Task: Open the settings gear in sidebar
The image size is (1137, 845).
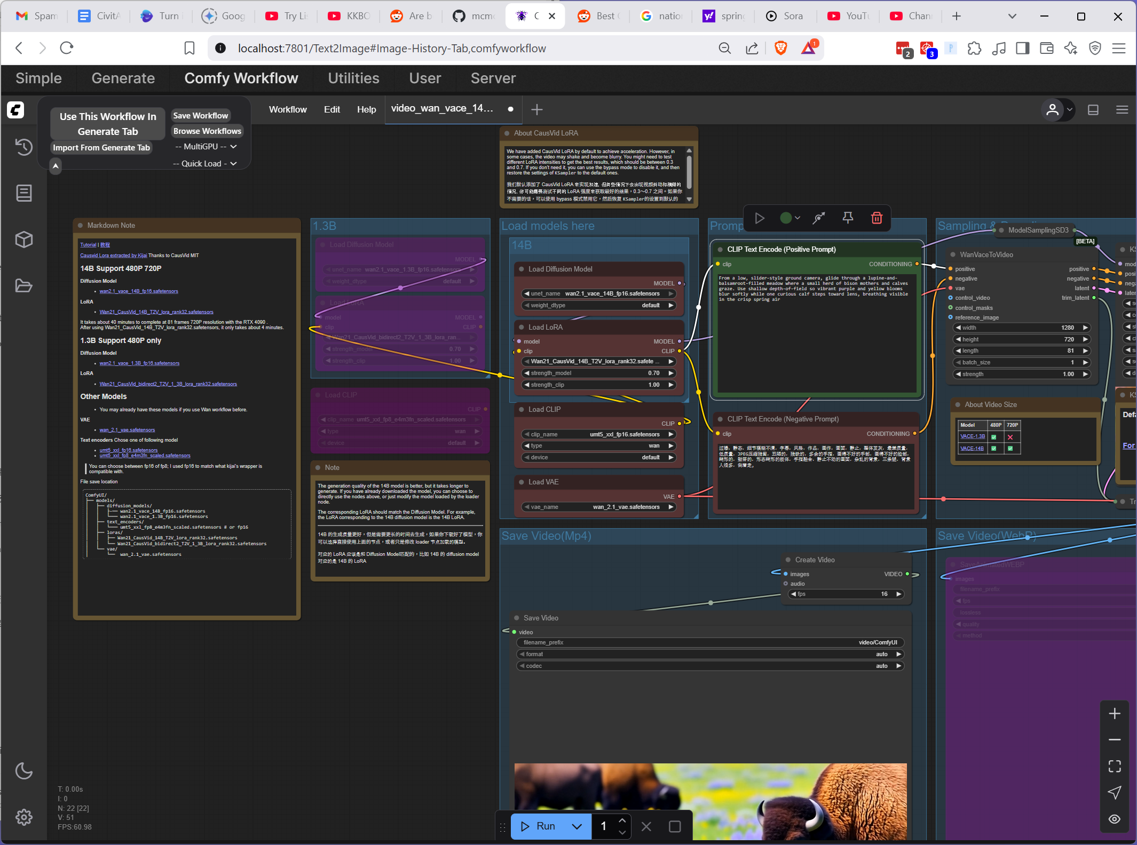Action: click(x=23, y=817)
